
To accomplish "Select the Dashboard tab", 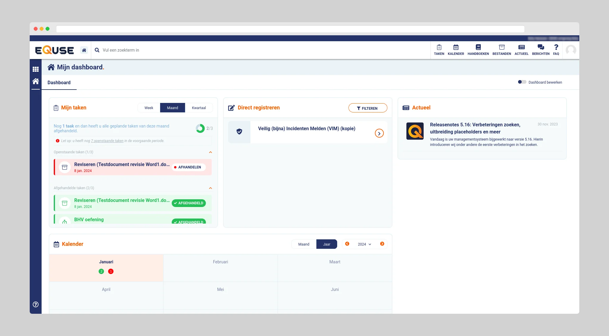I will (x=59, y=82).
